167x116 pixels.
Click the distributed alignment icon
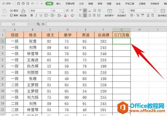(x=99, y=15)
